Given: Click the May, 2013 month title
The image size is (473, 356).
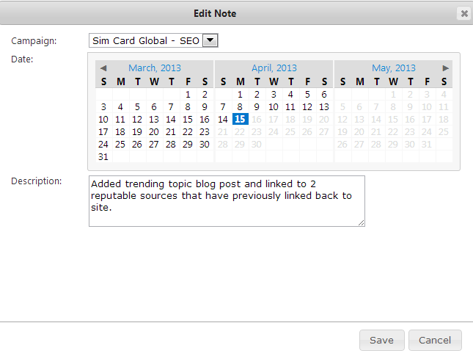Looking at the screenshot, I should coord(393,68).
